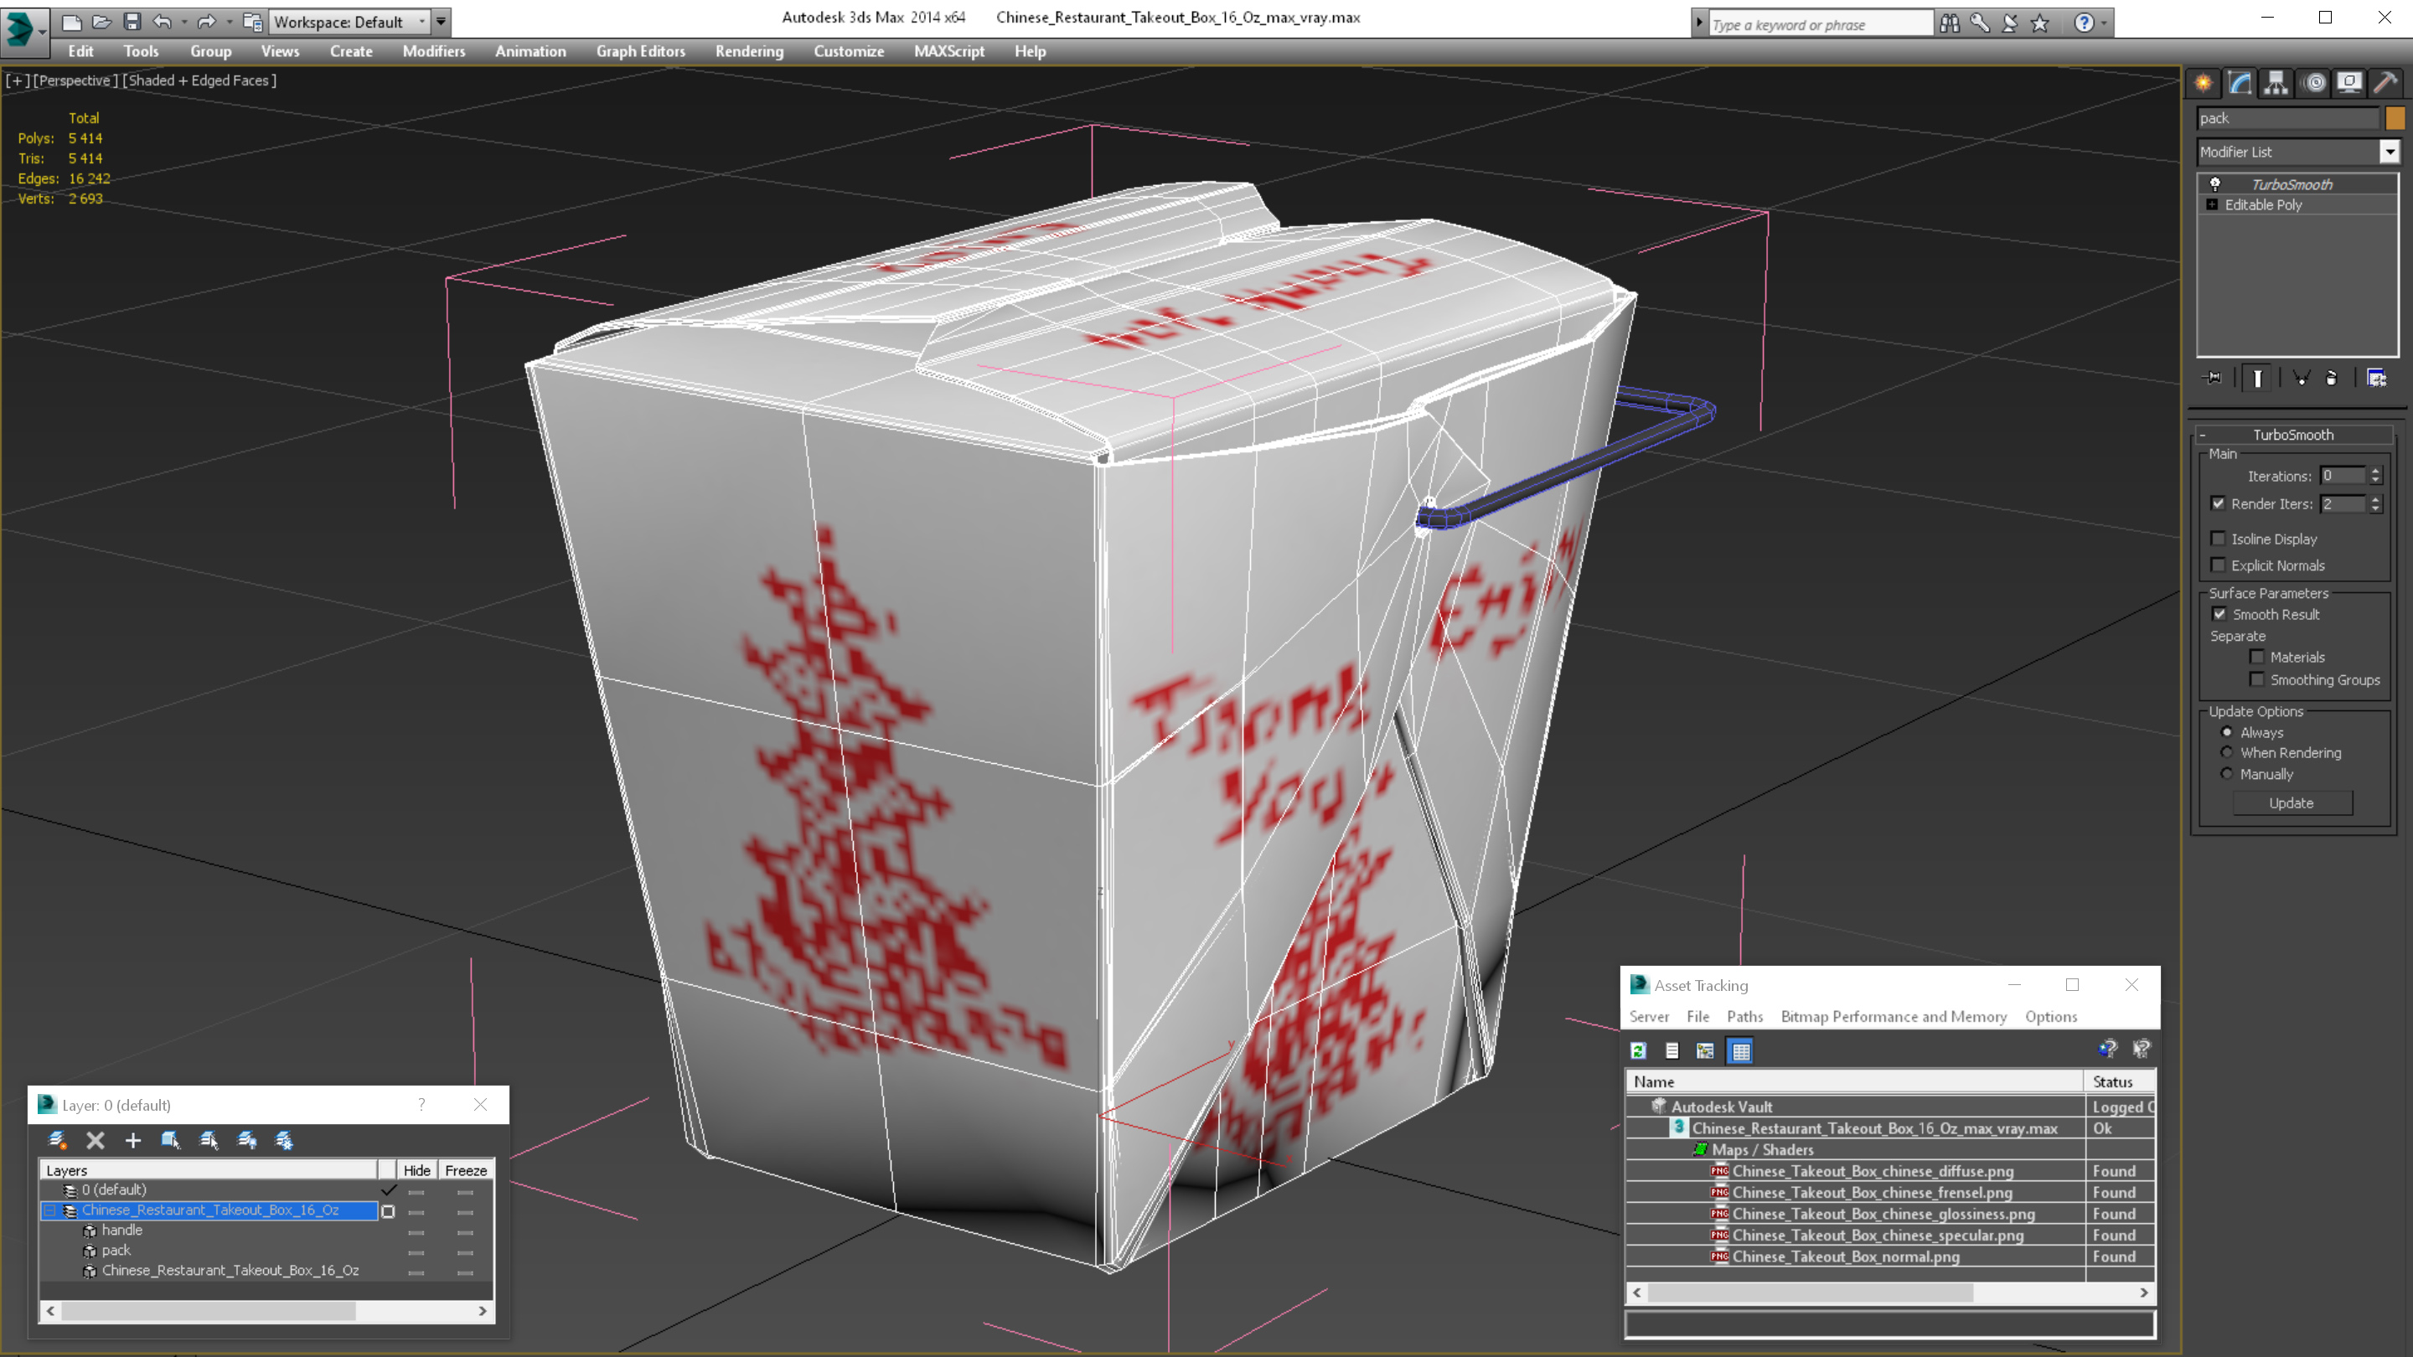Click Configure Modifier Sets icon

pyautogui.click(x=2376, y=379)
